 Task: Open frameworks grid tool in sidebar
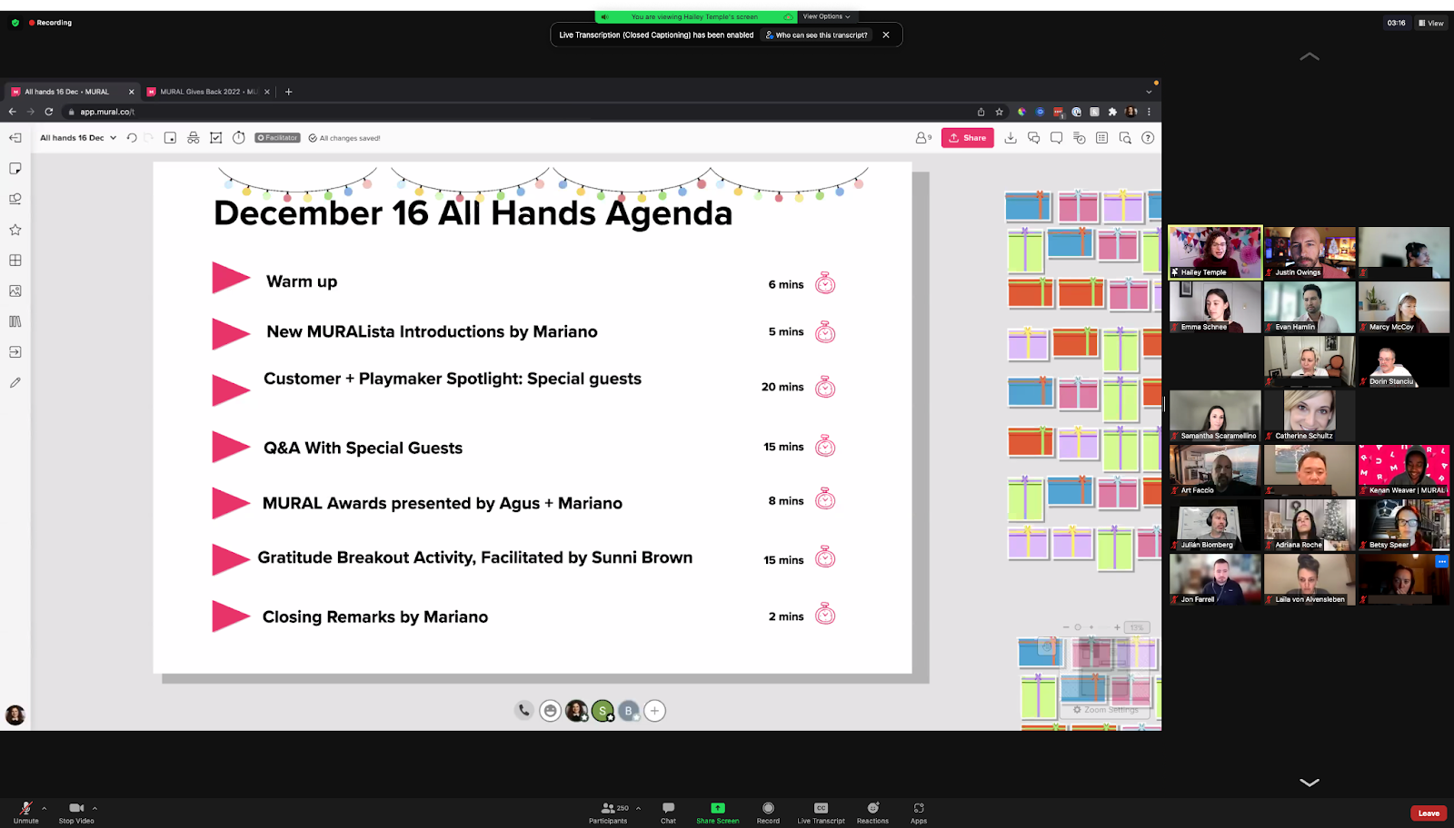point(15,261)
